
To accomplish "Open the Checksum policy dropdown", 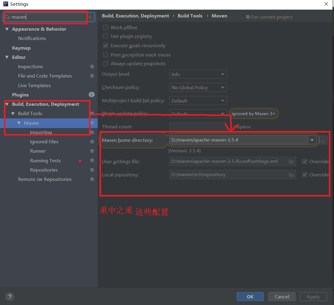I will coord(222,87).
